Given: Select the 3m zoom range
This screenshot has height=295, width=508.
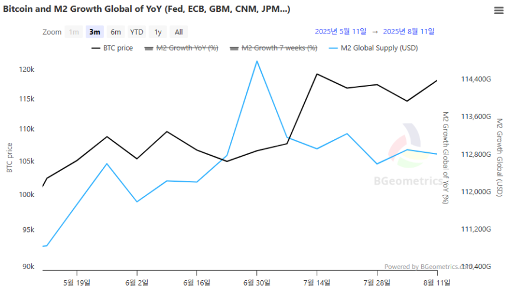Looking at the screenshot, I should coord(95,32).
